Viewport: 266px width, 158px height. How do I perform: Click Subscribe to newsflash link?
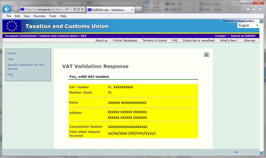(199, 40)
